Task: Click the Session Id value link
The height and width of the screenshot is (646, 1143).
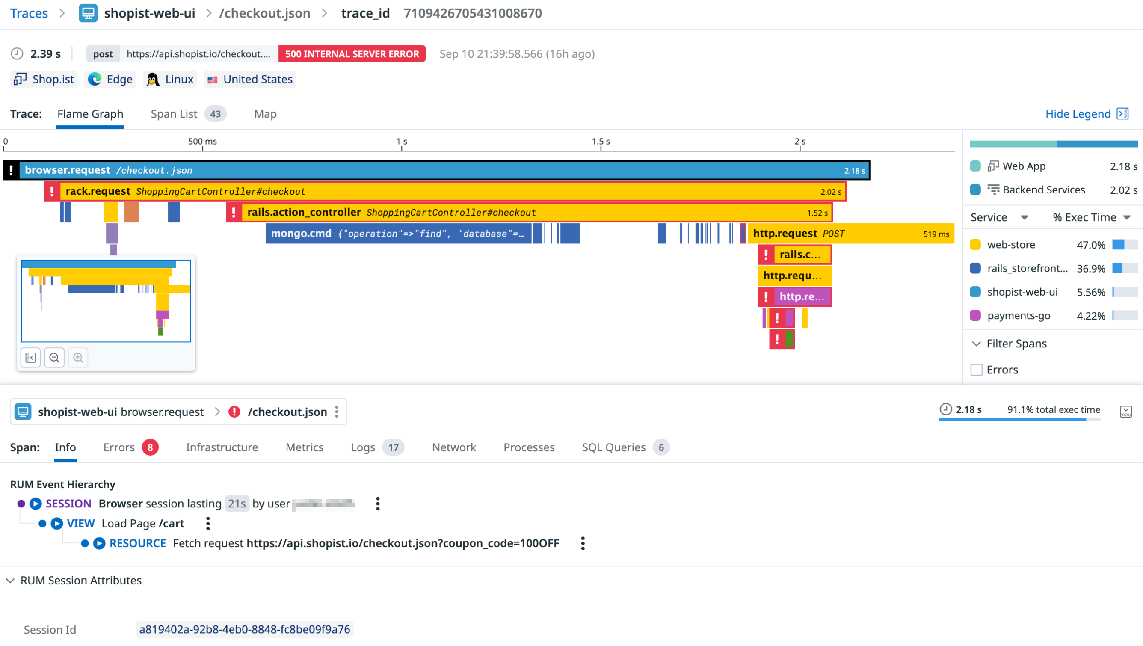Action: 245,629
